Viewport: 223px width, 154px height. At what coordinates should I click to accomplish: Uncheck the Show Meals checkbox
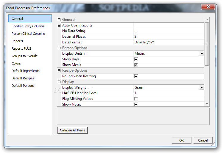tap(136, 65)
